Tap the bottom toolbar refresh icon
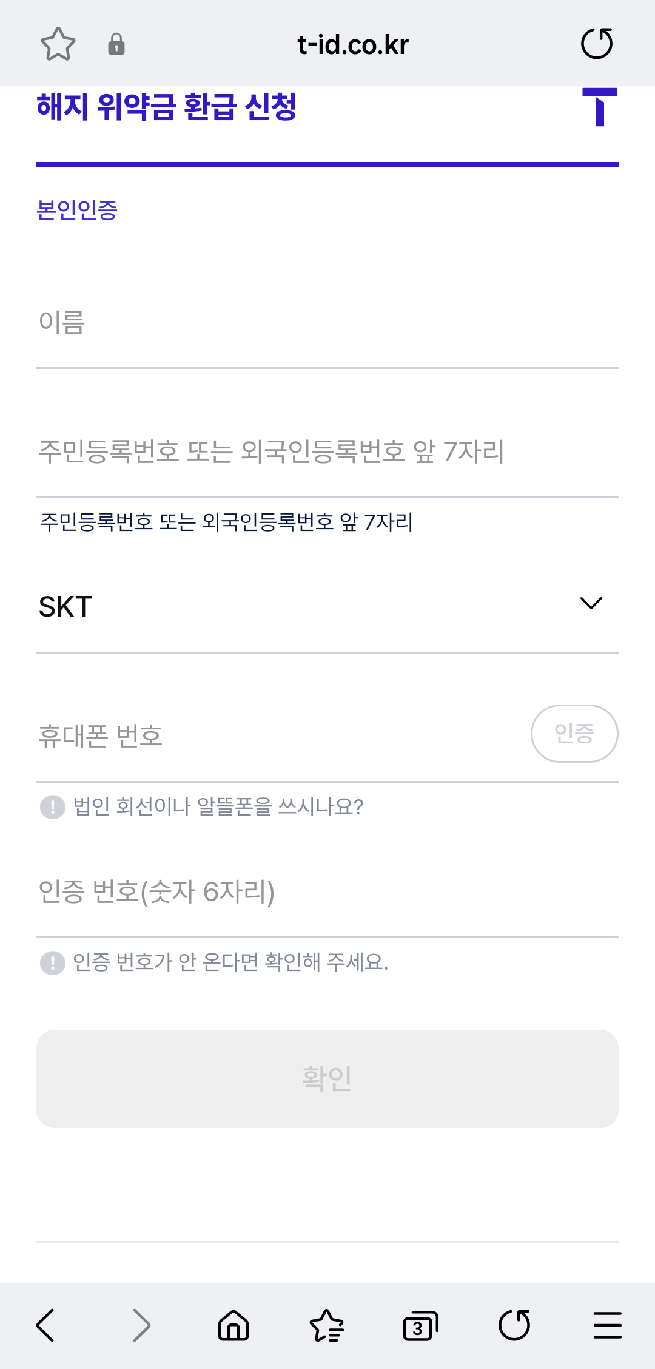This screenshot has height=1369, width=655. coord(514,1325)
